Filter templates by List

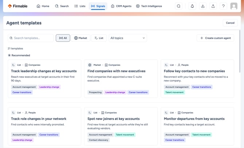(99, 38)
